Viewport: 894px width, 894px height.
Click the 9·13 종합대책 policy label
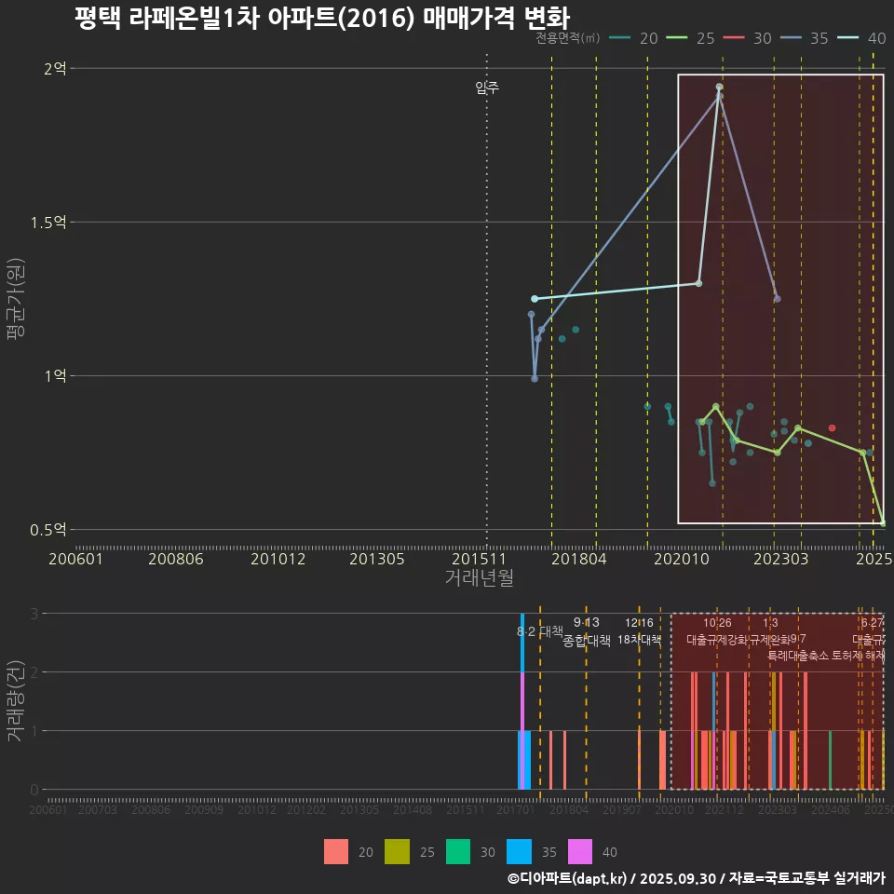click(x=586, y=631)
